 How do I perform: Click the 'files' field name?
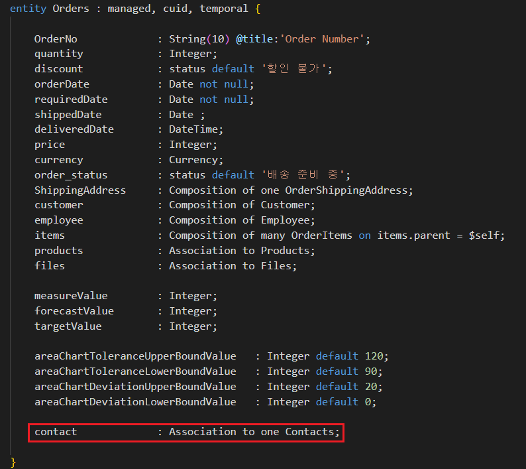pyautogui.click(x=50, y=266)
